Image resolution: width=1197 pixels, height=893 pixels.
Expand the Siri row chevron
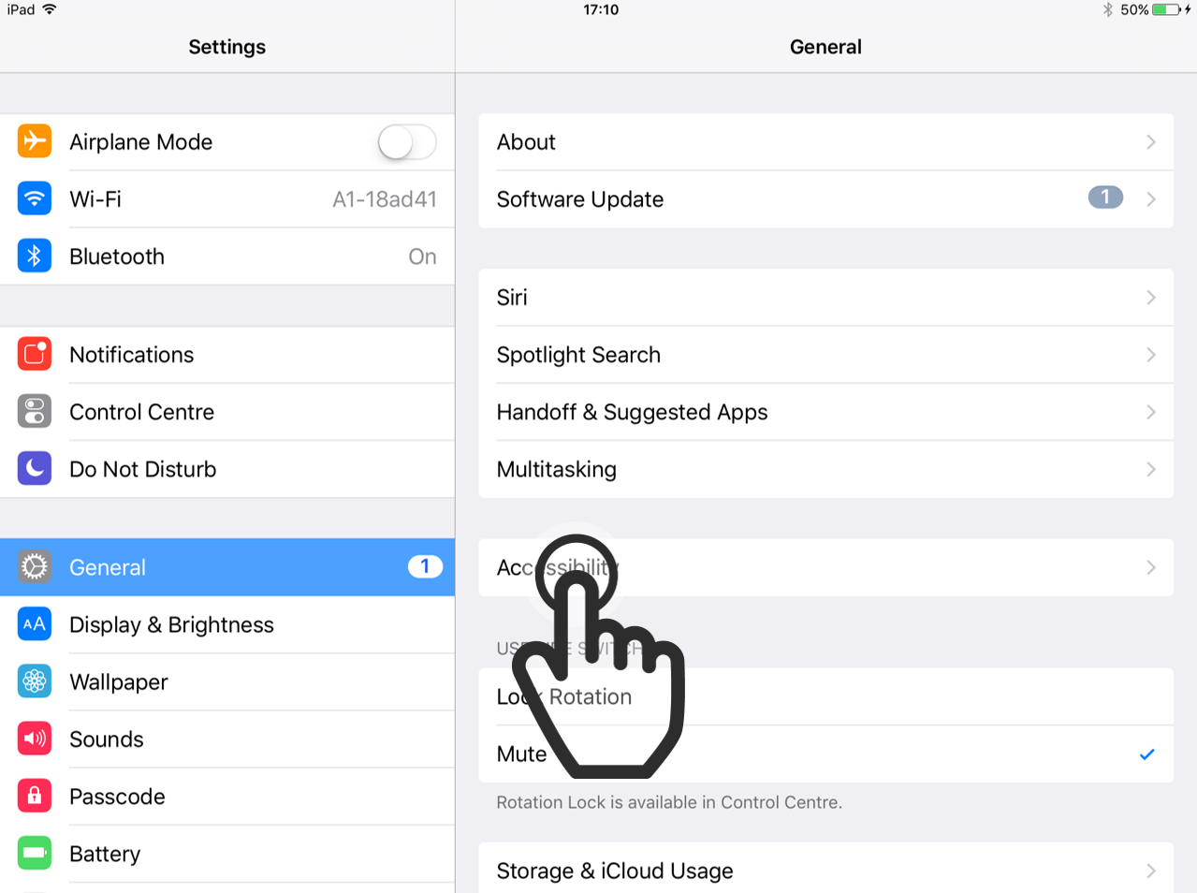pos(1151,298)
